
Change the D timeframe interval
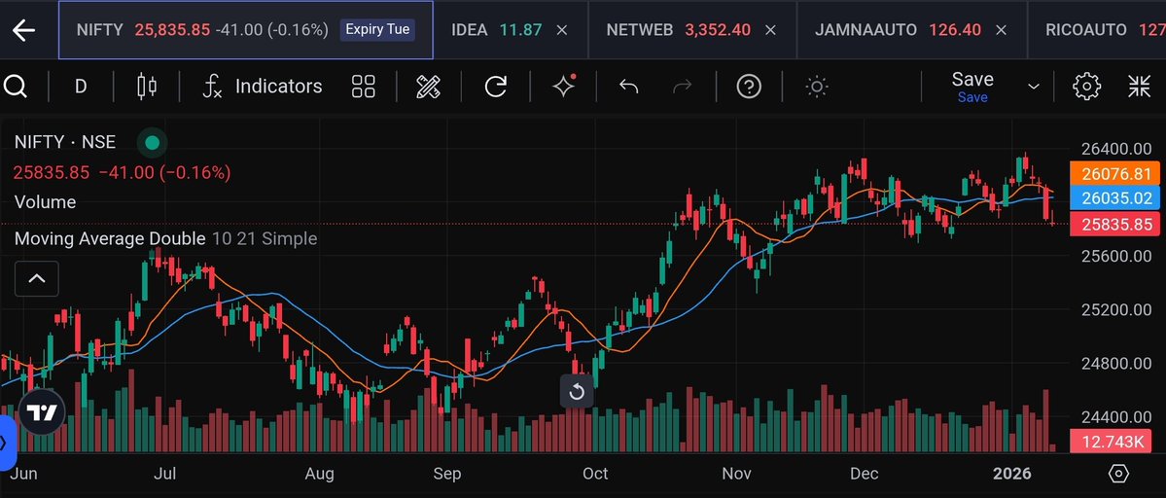point(81,87)
